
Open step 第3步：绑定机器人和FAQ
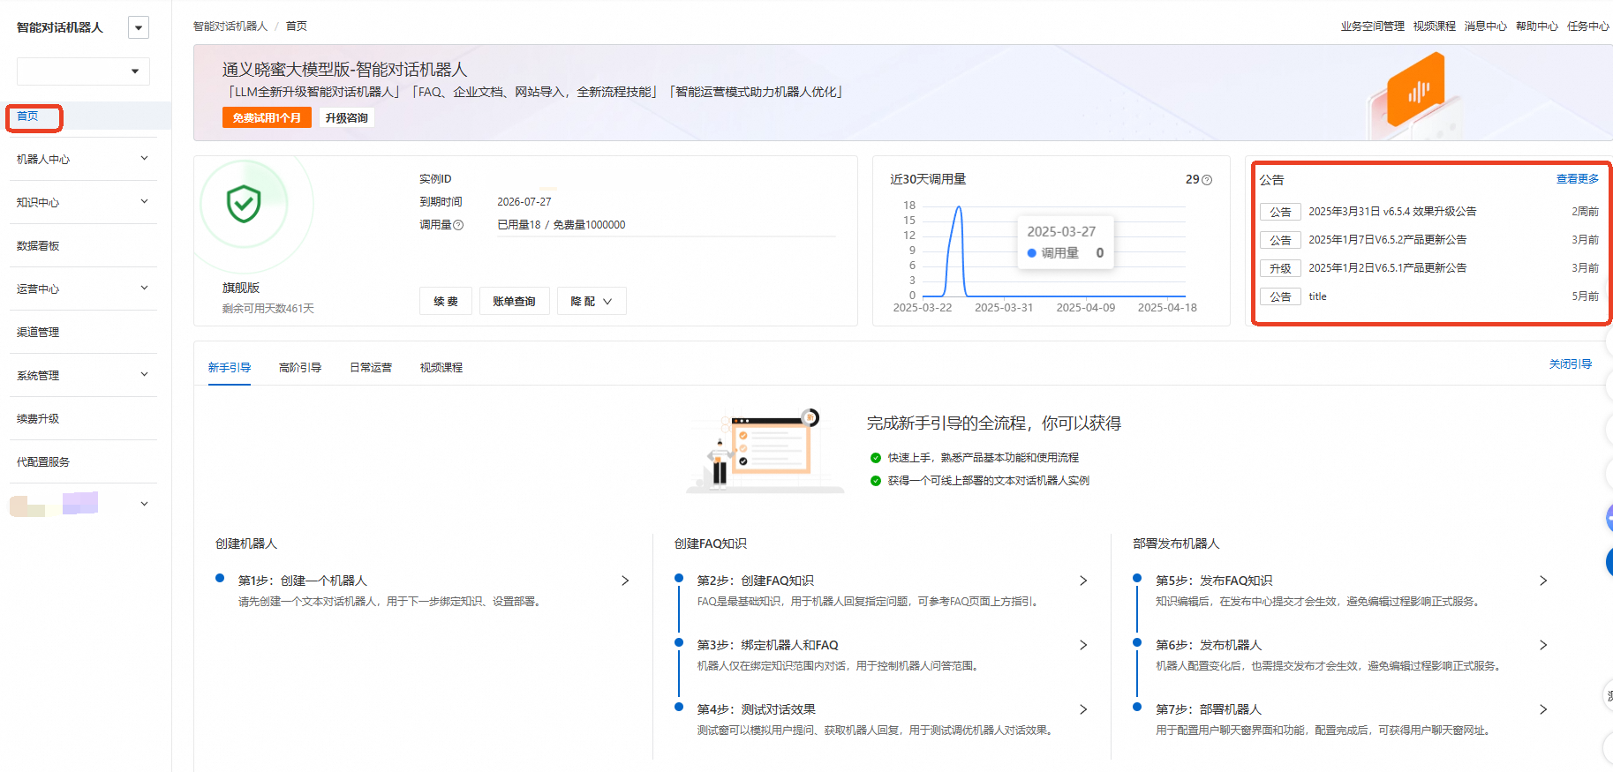[x=768, y=645]
